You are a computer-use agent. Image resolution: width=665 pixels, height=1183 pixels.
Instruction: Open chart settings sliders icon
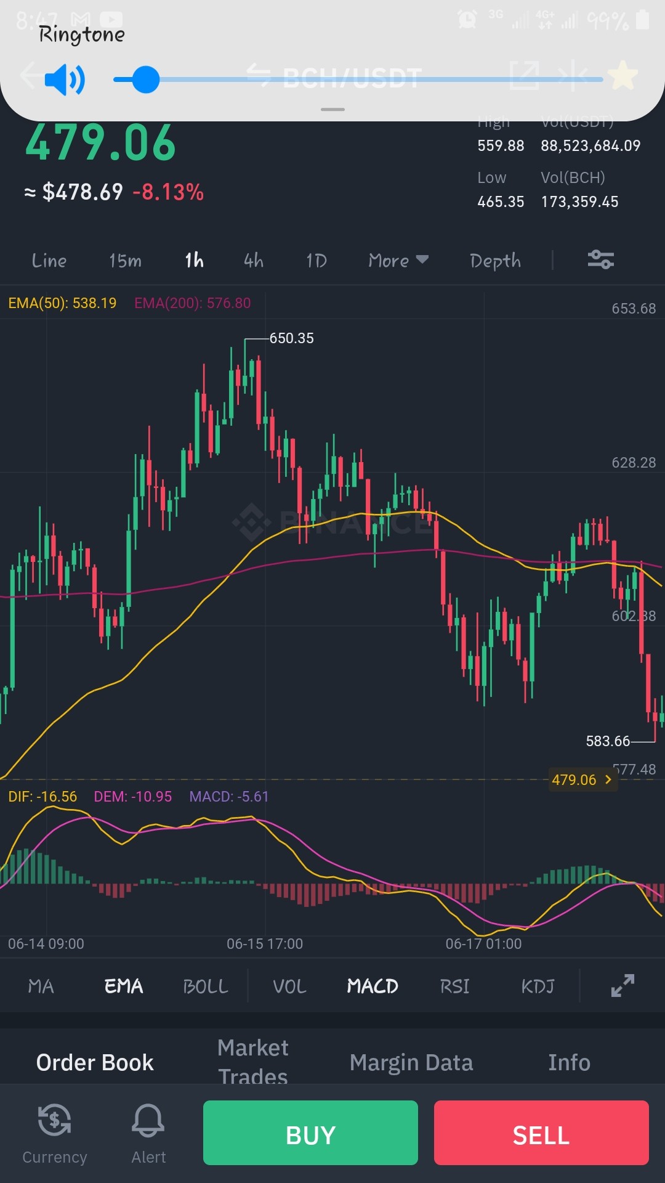tap(600, 259)
